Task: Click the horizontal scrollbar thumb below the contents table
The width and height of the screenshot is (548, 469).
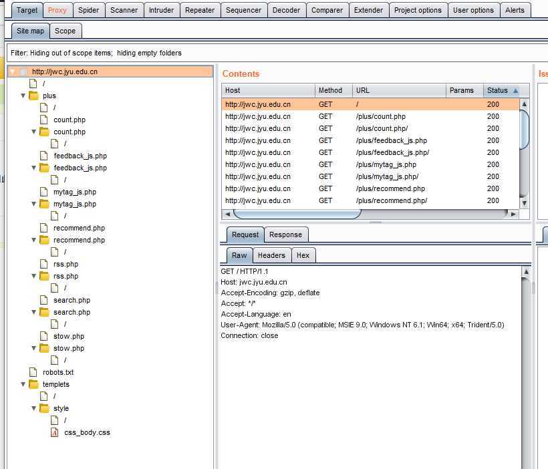Action: point(297,214)
